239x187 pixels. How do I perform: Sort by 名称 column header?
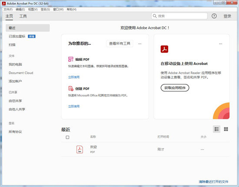[x=93, y=137]
